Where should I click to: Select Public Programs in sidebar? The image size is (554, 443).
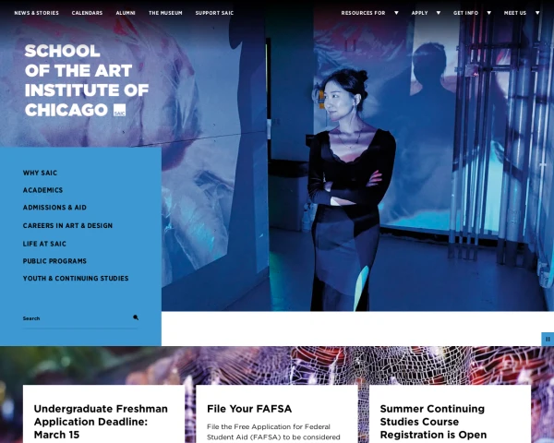54,261
